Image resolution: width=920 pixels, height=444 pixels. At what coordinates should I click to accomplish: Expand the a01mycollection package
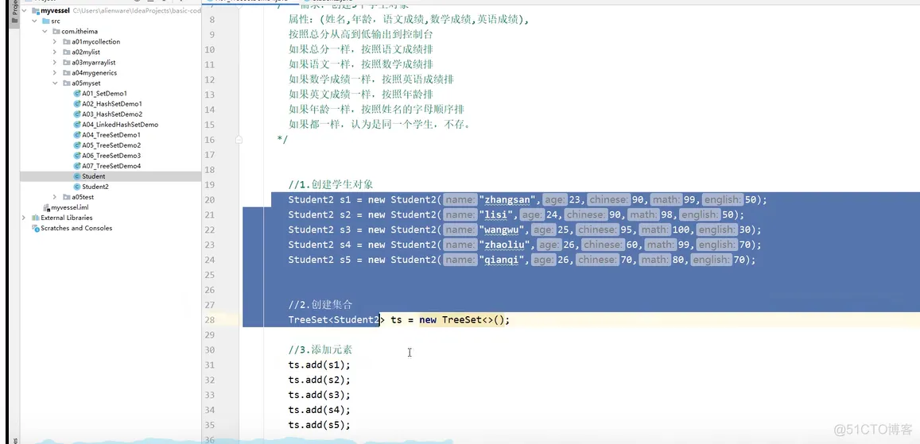pyautogui.click(x=55, y=41)
